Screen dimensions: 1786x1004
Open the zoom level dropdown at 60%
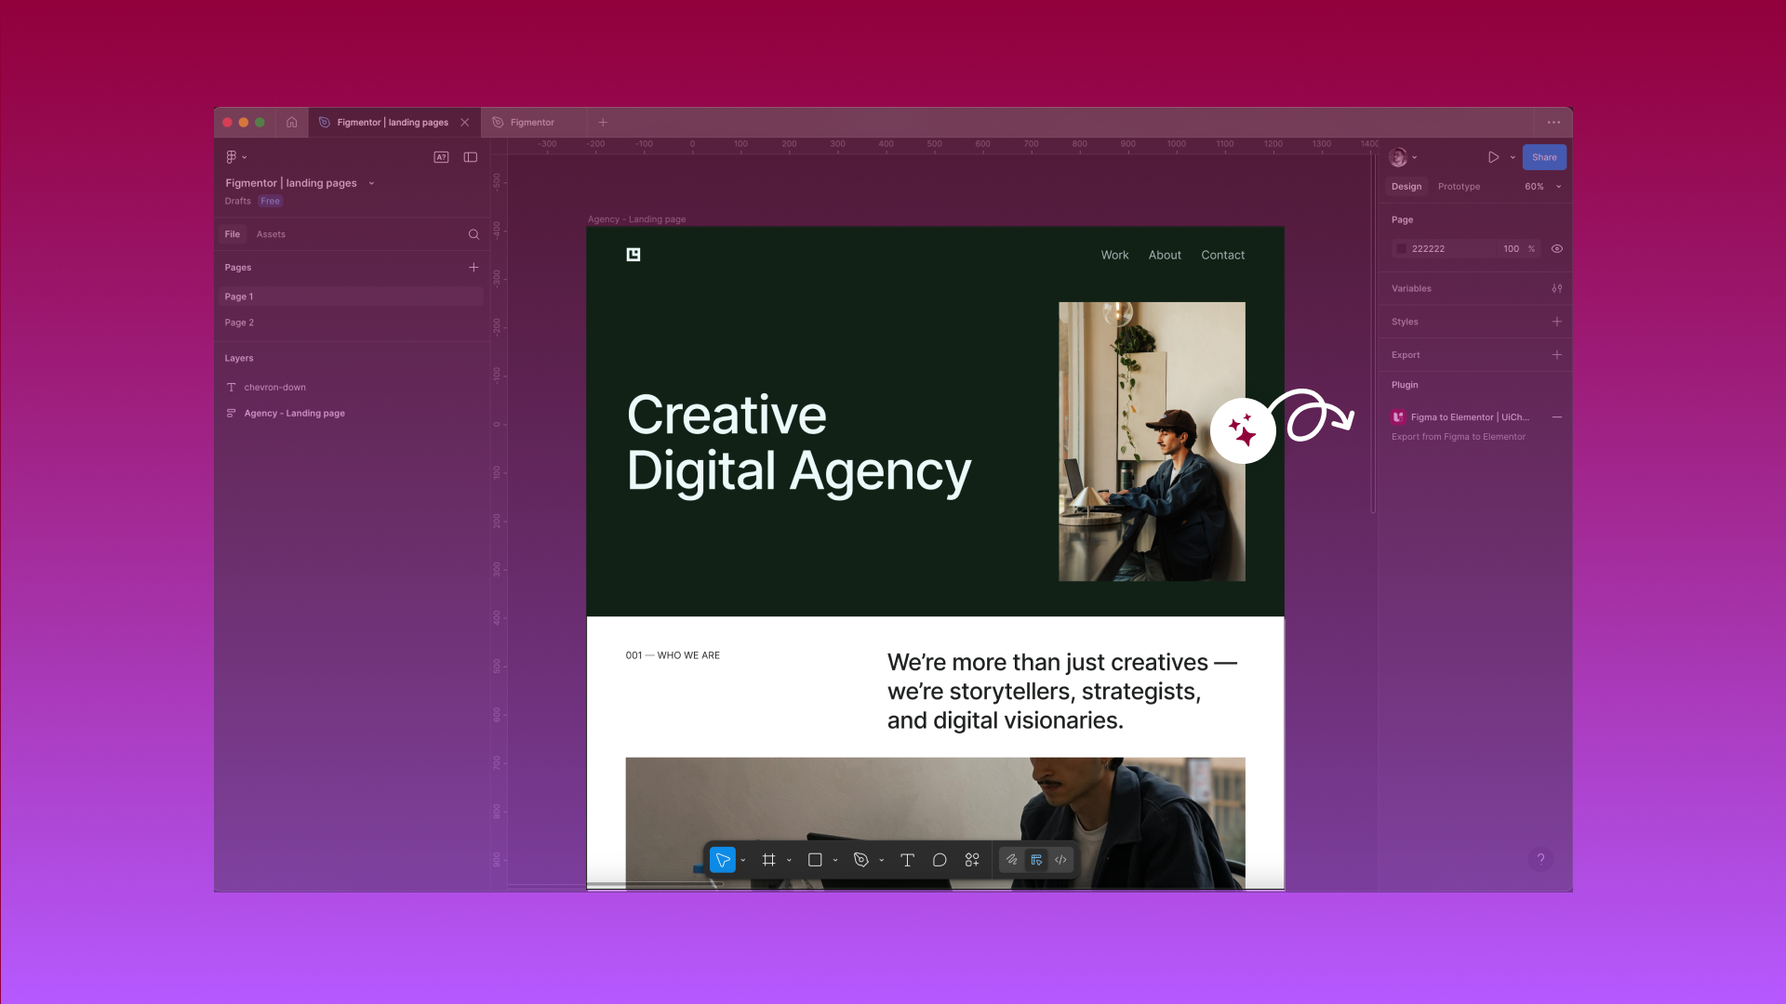(x=1541, y=186)
